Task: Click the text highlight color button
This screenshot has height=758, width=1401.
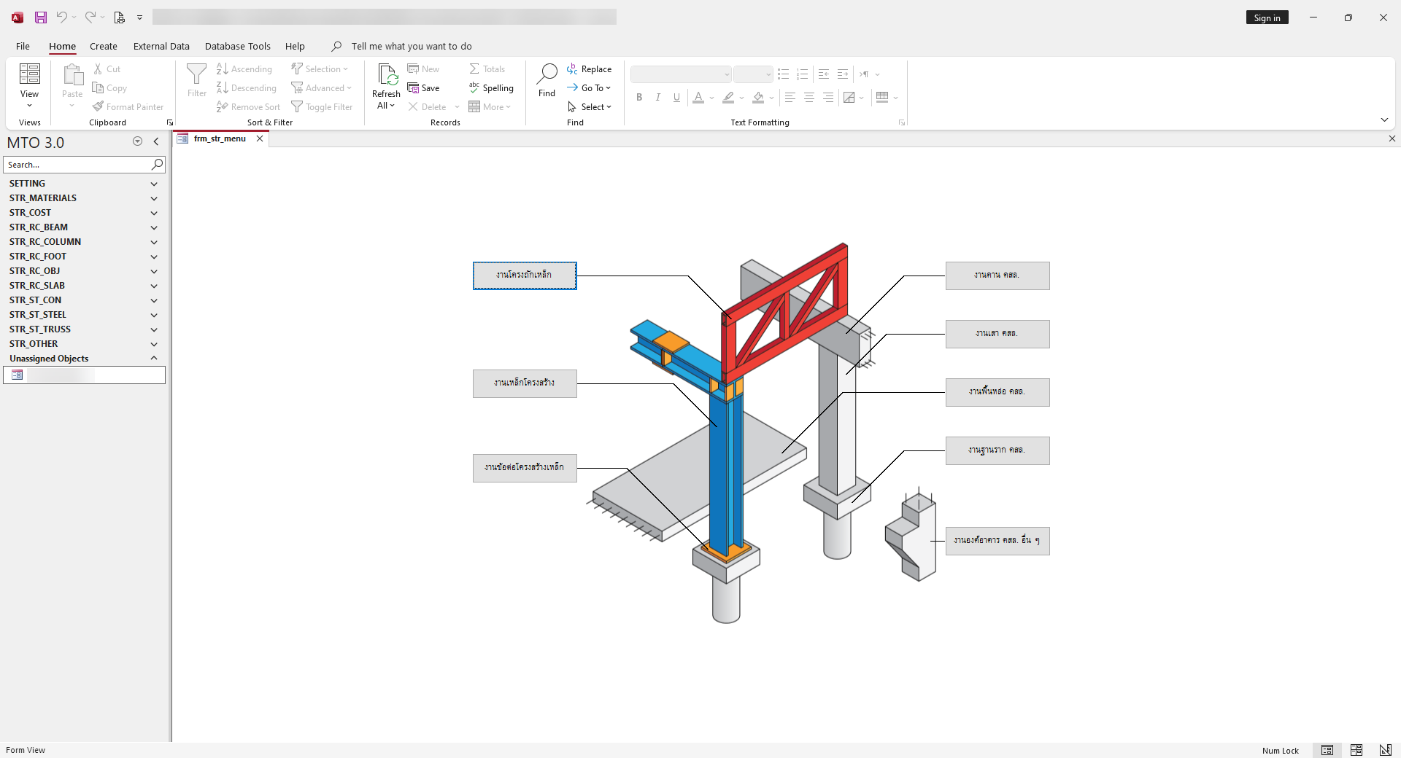Action: [x=728, y=97]
